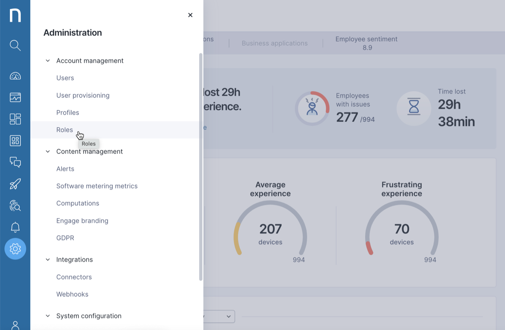505x330 pixels.
Task: Open Users under Account management
Action: 65,78
